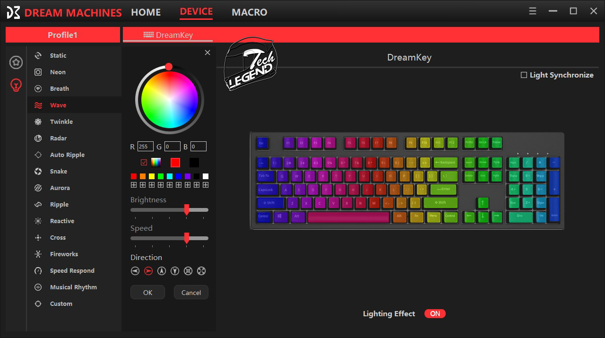Set wave direction to left arrow
Screen dimensions: 605x338
tap(135, 271)
